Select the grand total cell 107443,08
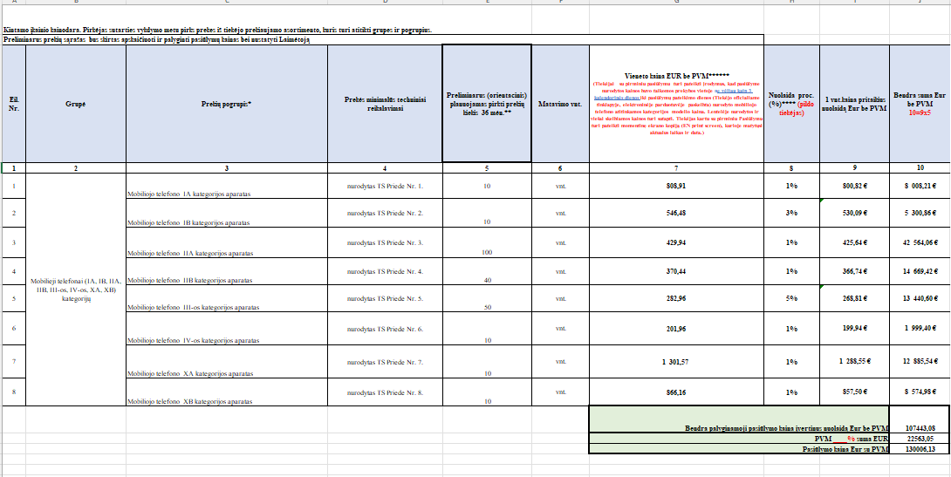951x477 pixels. 920,428
